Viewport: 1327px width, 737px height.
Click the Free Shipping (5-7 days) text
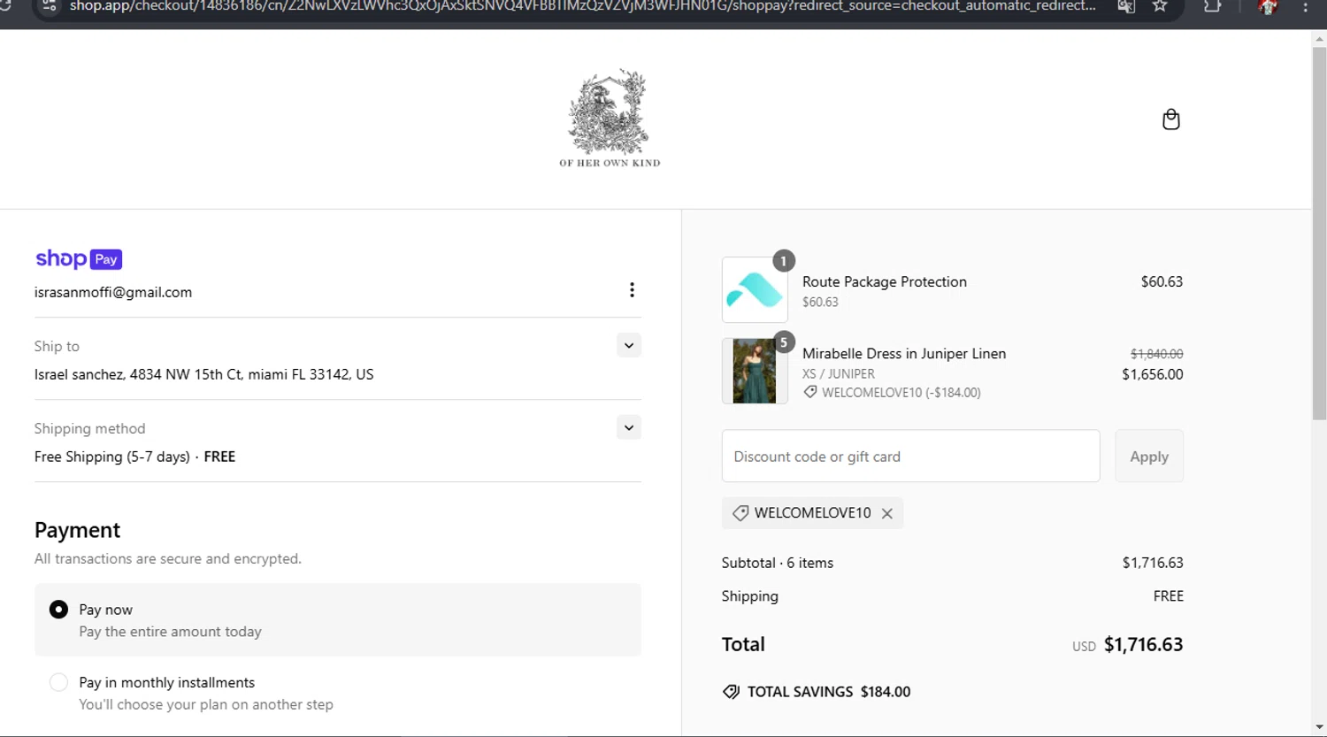[112, 457]
